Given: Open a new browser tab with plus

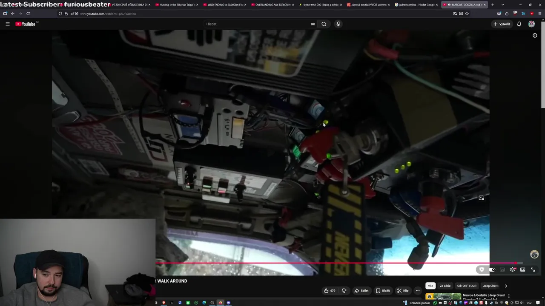Looking at the screenshot, I should pos(493,5).
